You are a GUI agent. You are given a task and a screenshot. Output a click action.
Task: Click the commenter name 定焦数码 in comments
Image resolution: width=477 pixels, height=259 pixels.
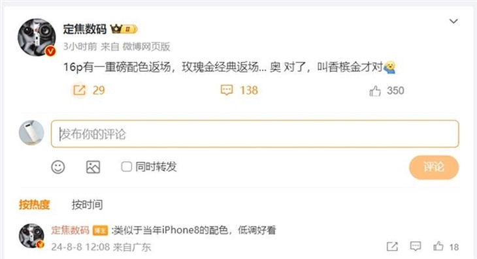coord(70,230)
